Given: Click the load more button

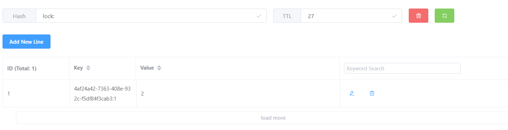Looking at the screenshot, I should (262, 118).
